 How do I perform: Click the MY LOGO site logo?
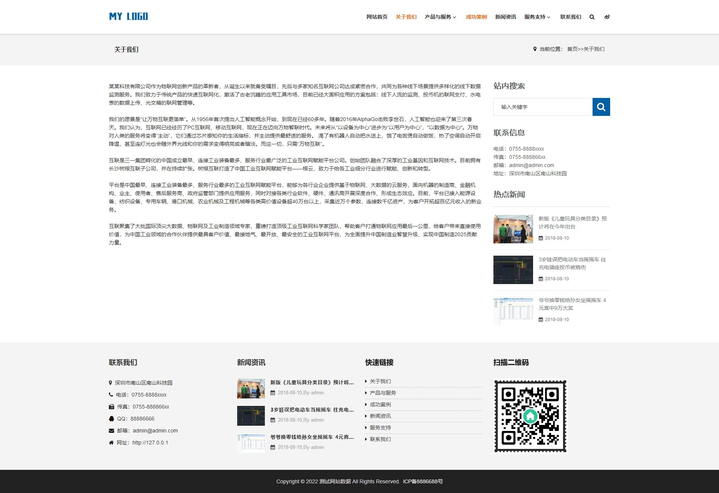coord(128,16)
